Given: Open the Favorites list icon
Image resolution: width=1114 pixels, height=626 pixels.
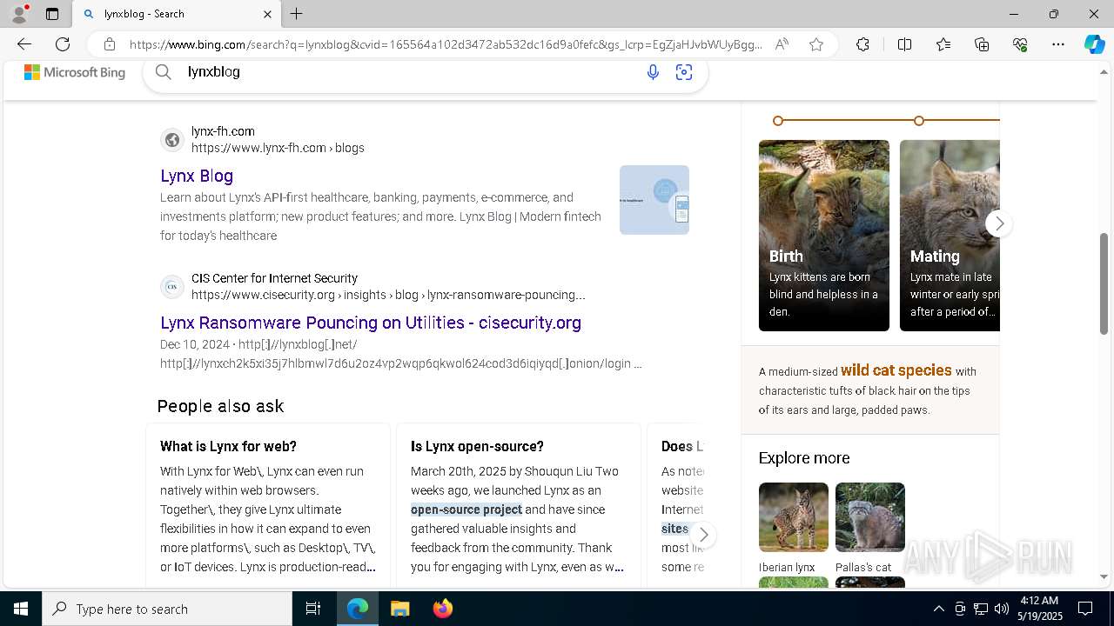Looking at the screenshot, I should click(x=943, y=44).
